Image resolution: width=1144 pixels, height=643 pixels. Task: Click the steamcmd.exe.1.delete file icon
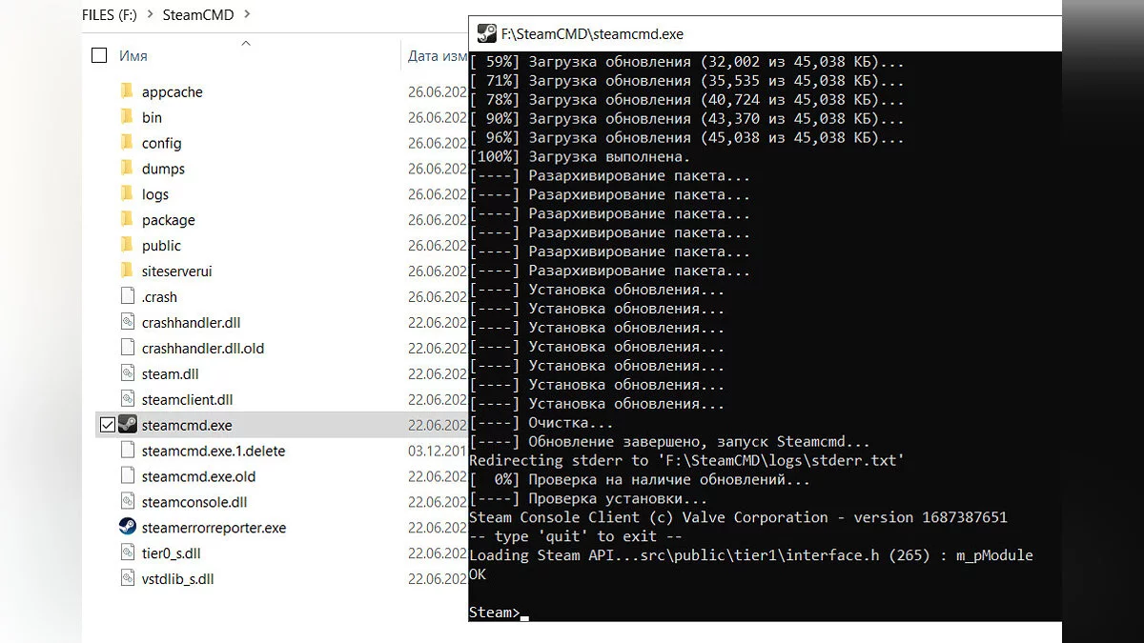coord(128,451)
